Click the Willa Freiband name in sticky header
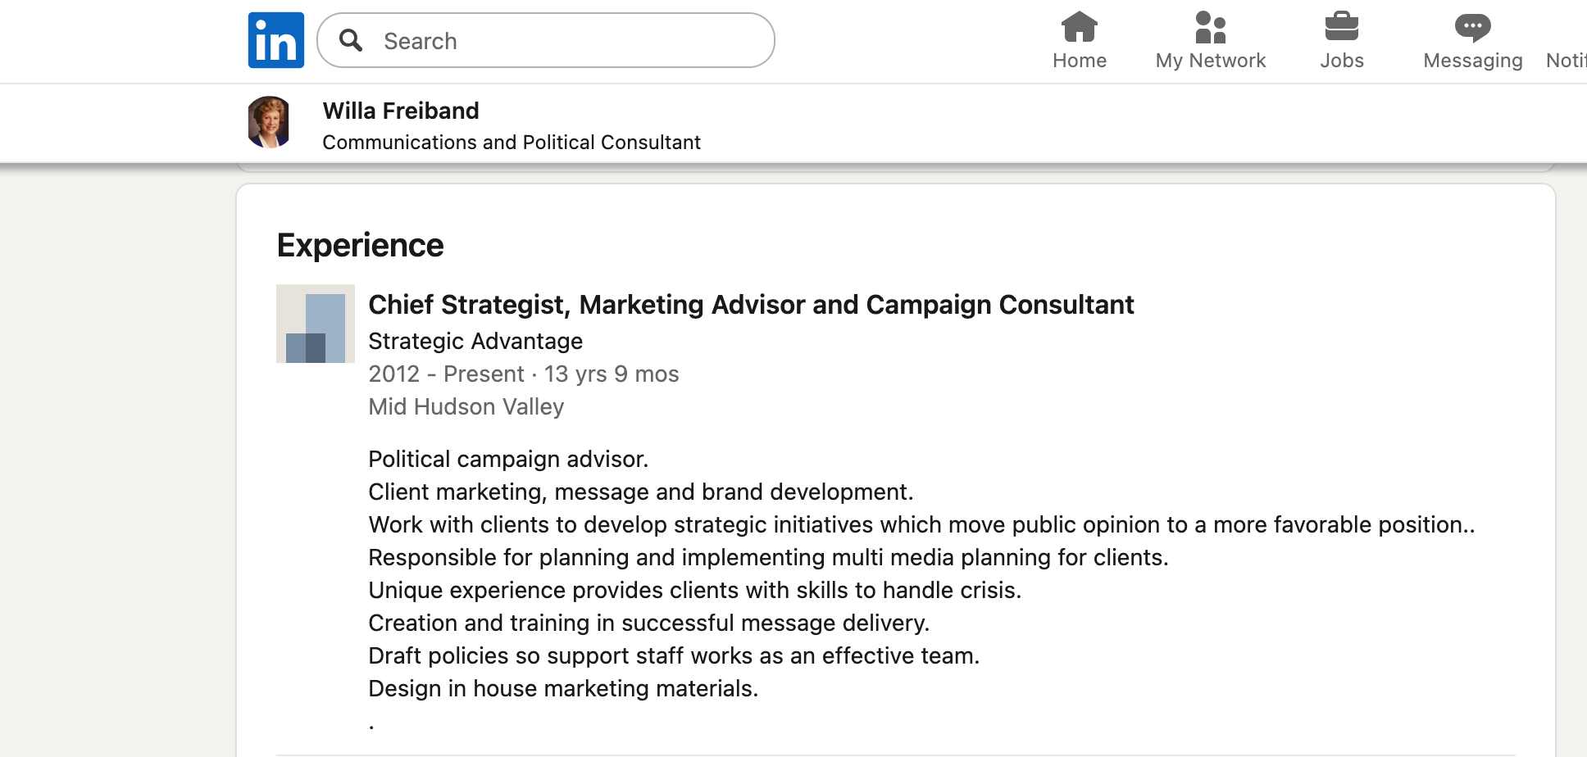Image resolution: width=1587 pixels, height=757 pixels. tap(401, 111)
